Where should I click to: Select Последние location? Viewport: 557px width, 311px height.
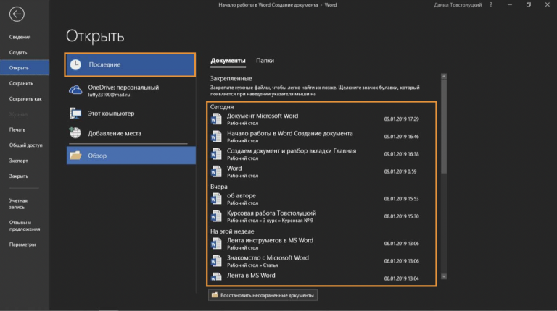(x=130, y=64)
